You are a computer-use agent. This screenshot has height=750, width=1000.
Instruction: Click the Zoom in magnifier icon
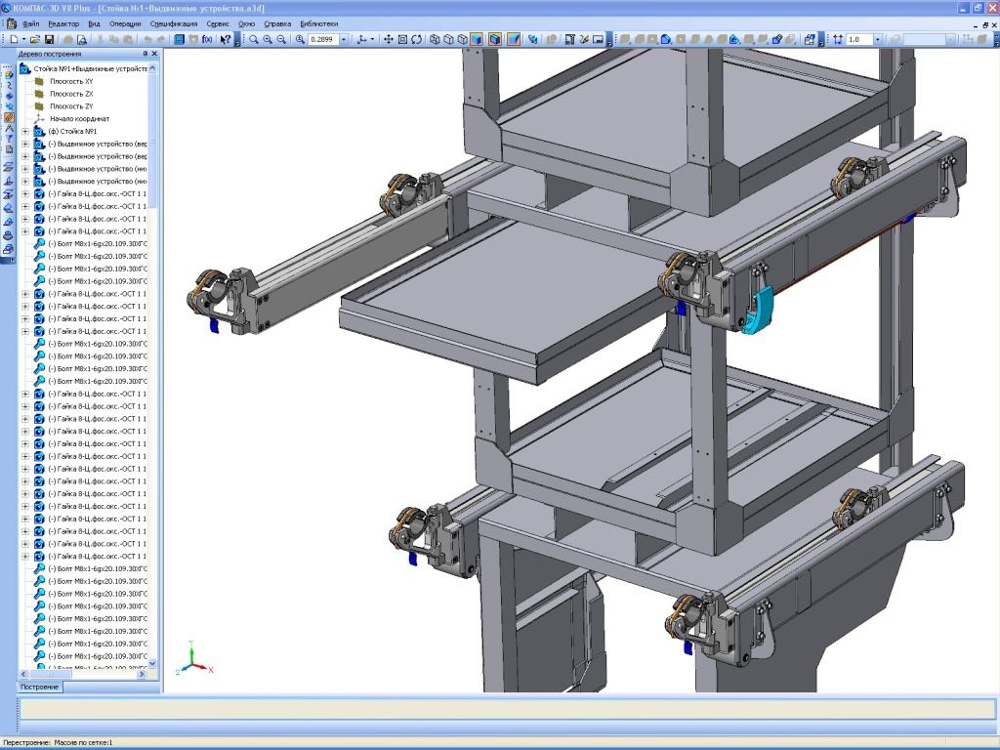click(x=268, y=40)
